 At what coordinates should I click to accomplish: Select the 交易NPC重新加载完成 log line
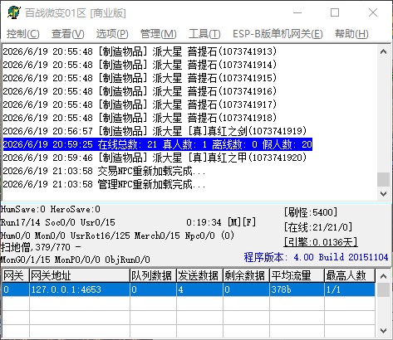click(x=104, y=171)
